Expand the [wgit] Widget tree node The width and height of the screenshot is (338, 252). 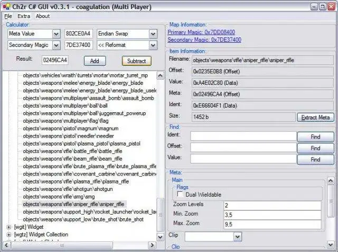[x=8, y=227]
